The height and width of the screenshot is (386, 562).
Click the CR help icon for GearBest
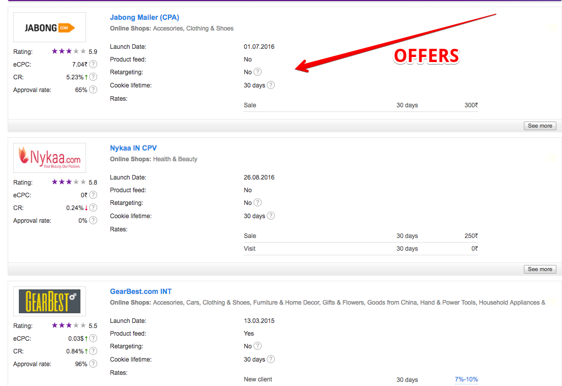[93, 351]
